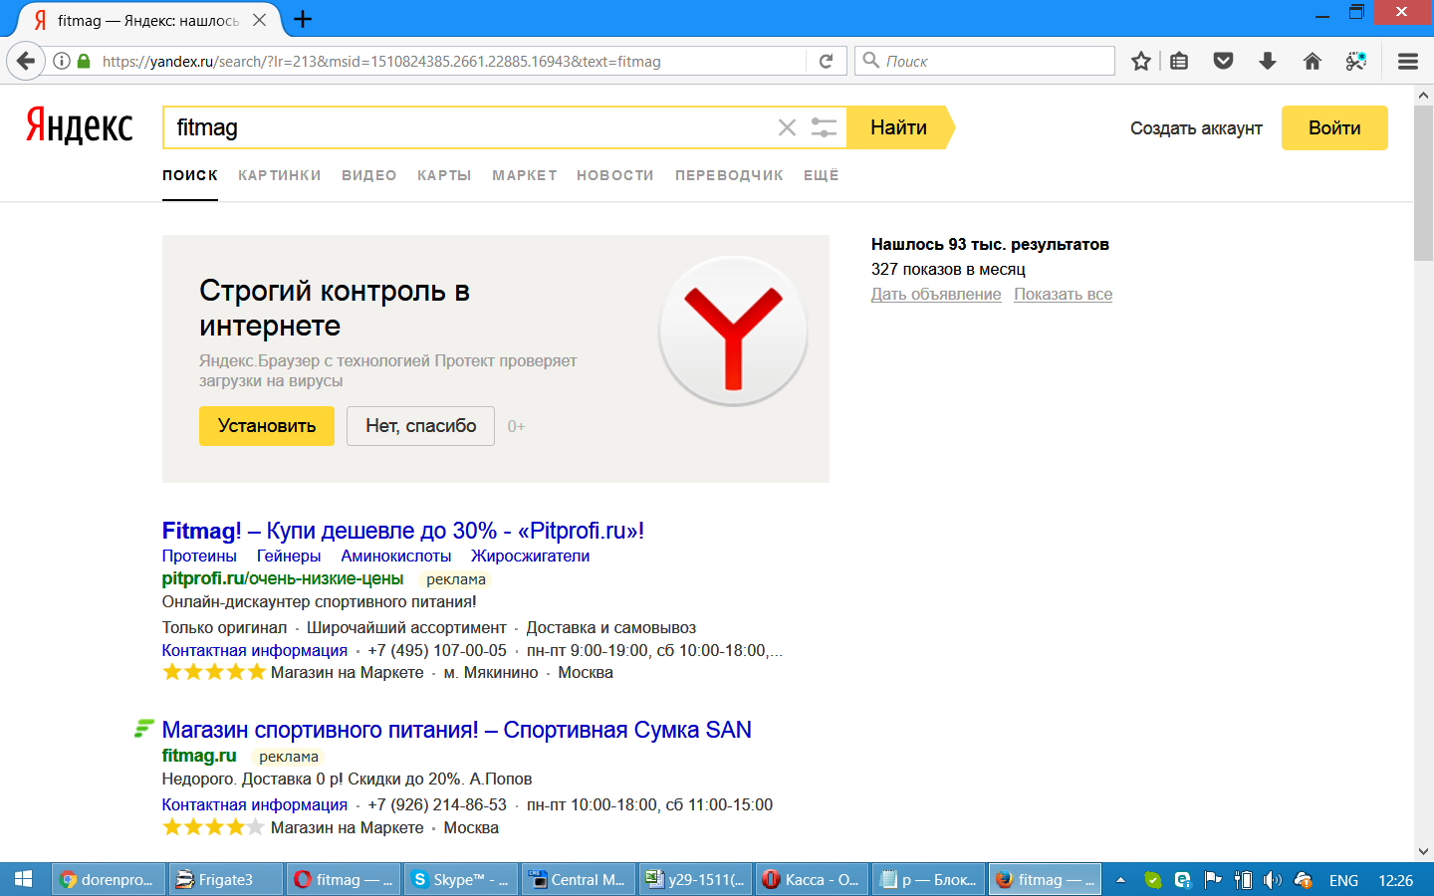Click the browser Back arrow button
Screen dimensions: 1434x896
tap(26, 61)
